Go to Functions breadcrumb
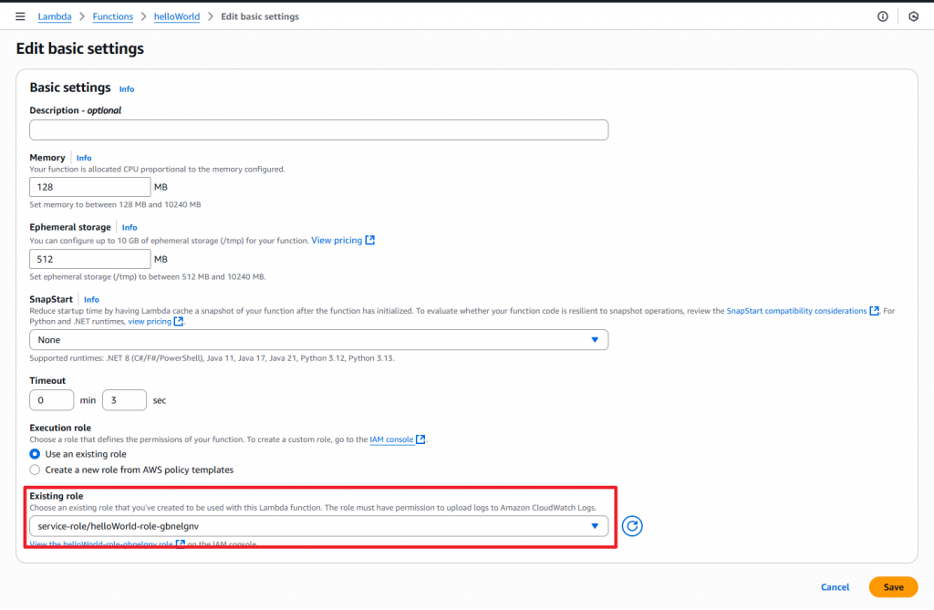This screenshot has width=934, height=610. click(x=112, y=16)
